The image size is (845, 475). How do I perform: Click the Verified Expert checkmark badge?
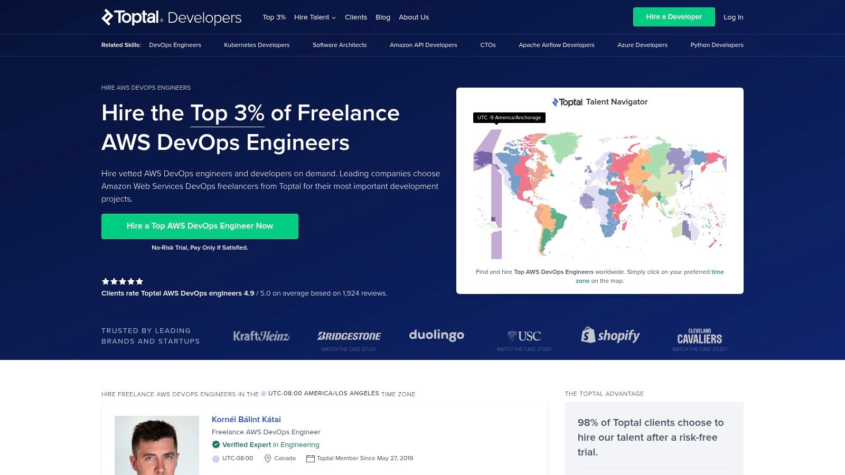pos(215,444)
